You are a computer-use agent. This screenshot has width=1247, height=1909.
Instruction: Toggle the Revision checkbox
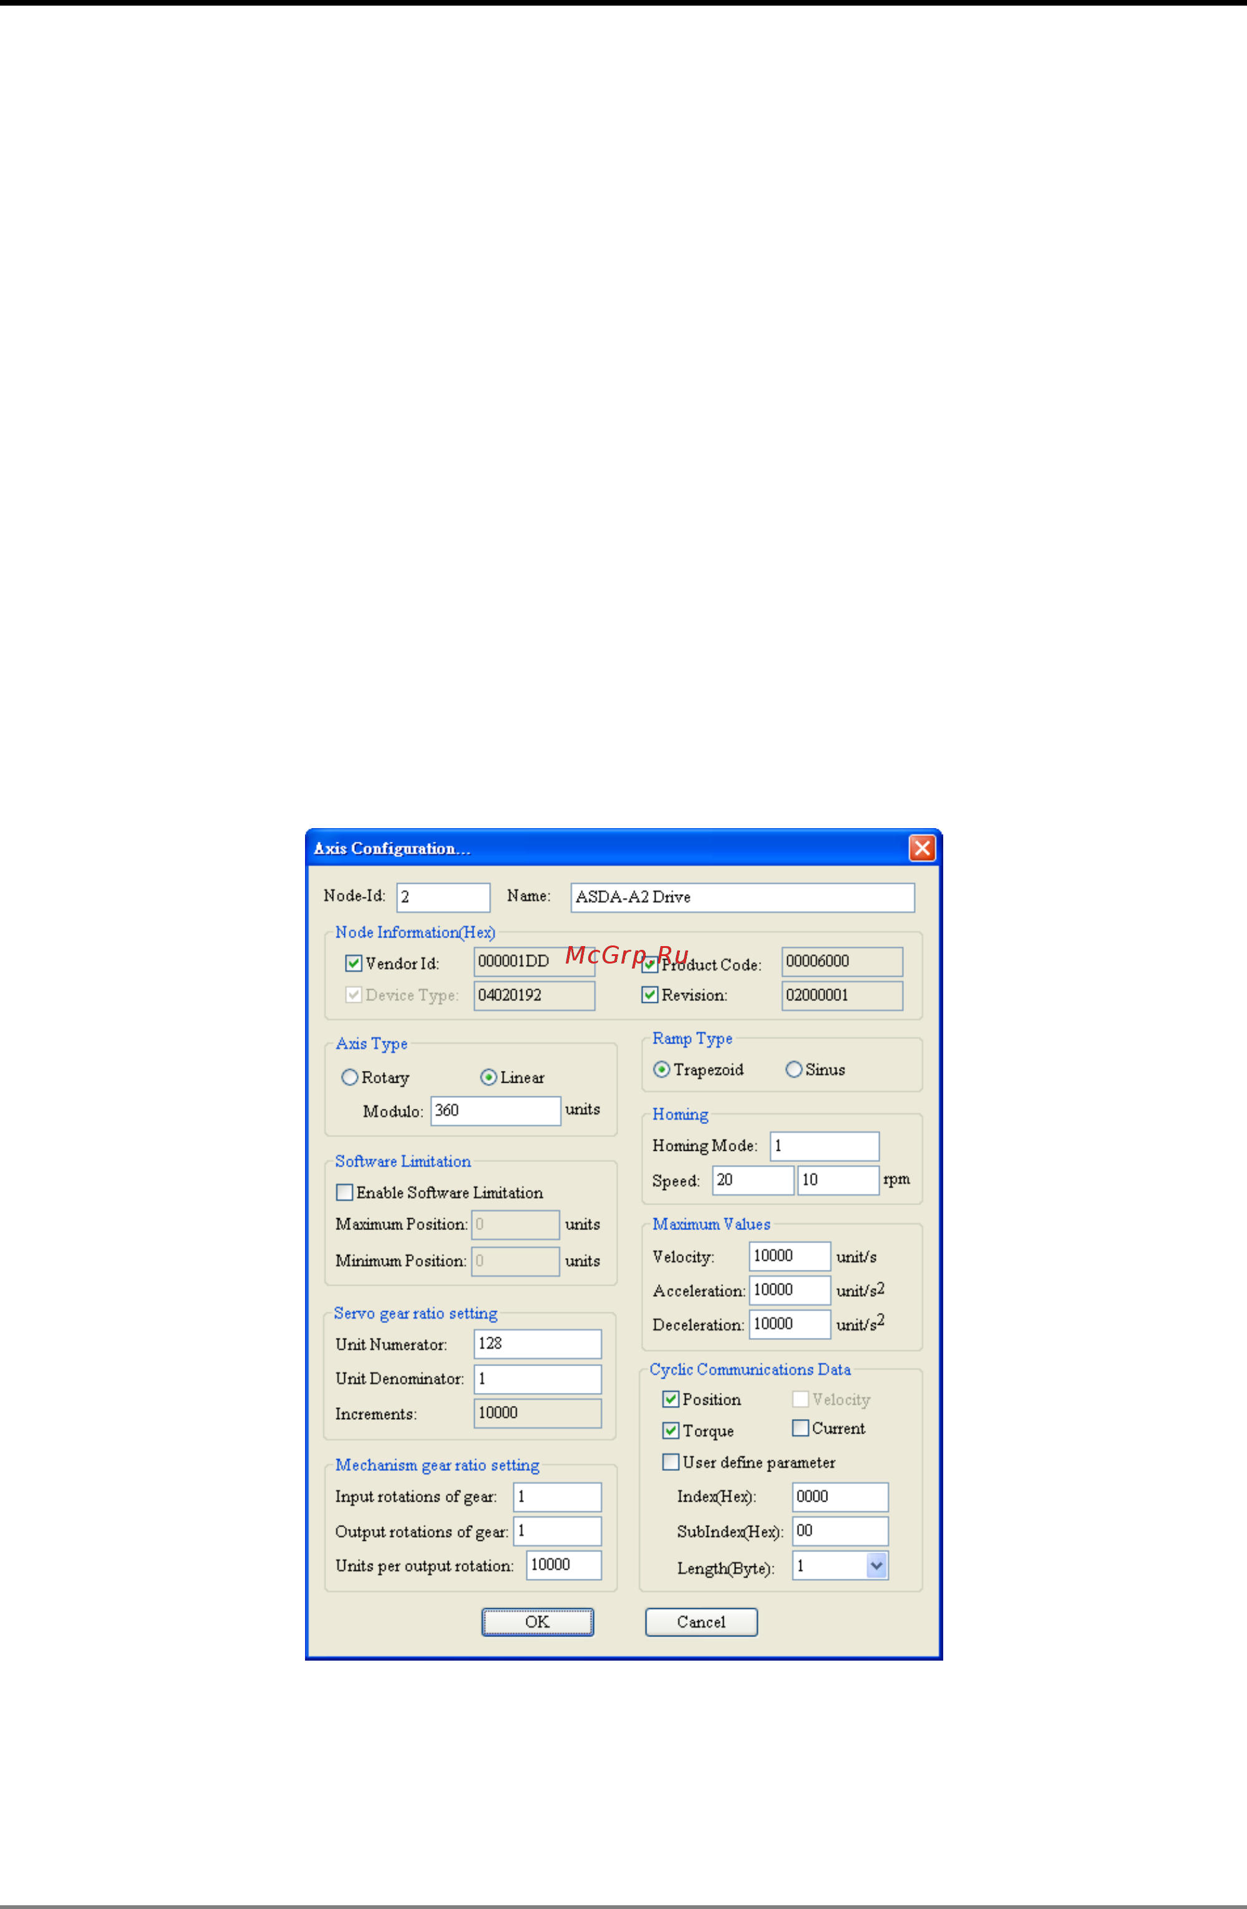coord(649,995)
